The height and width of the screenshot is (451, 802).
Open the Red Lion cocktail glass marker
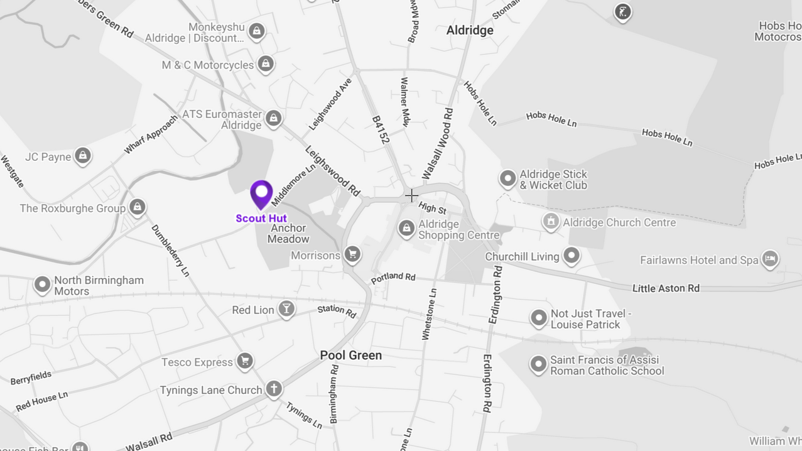click(286, 308)
